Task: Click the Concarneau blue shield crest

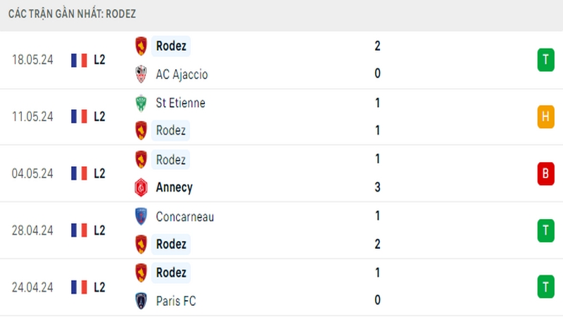Action: (141, 216)
